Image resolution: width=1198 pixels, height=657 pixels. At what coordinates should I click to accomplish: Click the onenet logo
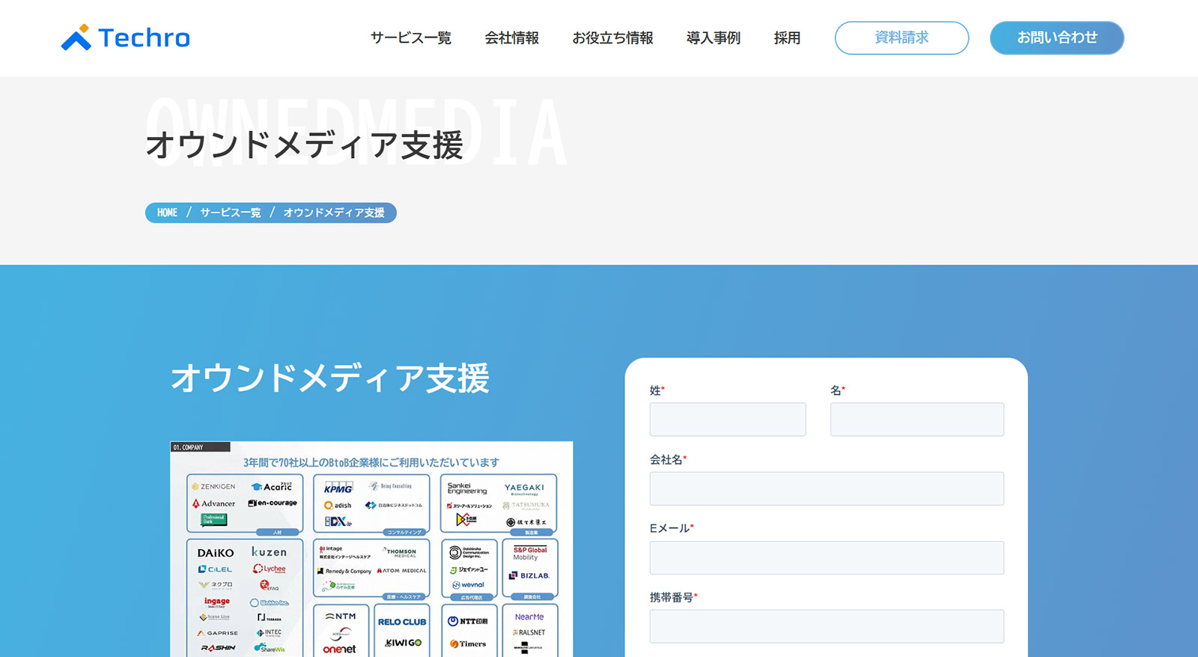click(339, 649)
